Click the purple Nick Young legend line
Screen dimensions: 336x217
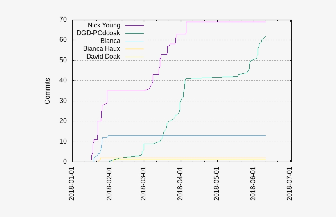(x=135, y=25)
